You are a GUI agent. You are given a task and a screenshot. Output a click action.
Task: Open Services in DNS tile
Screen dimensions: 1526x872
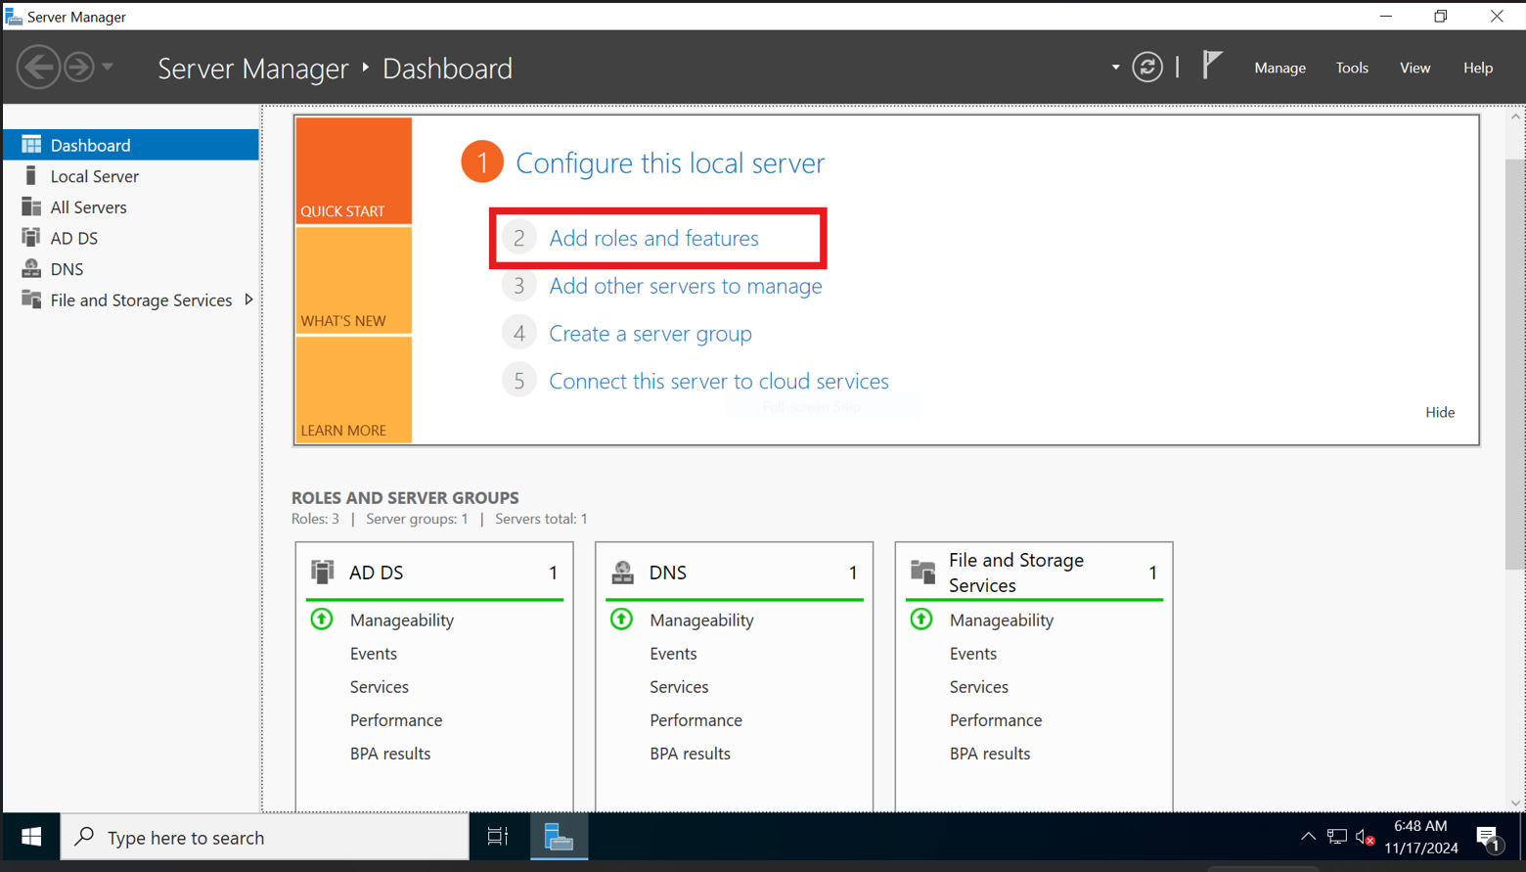click(679, 687)
